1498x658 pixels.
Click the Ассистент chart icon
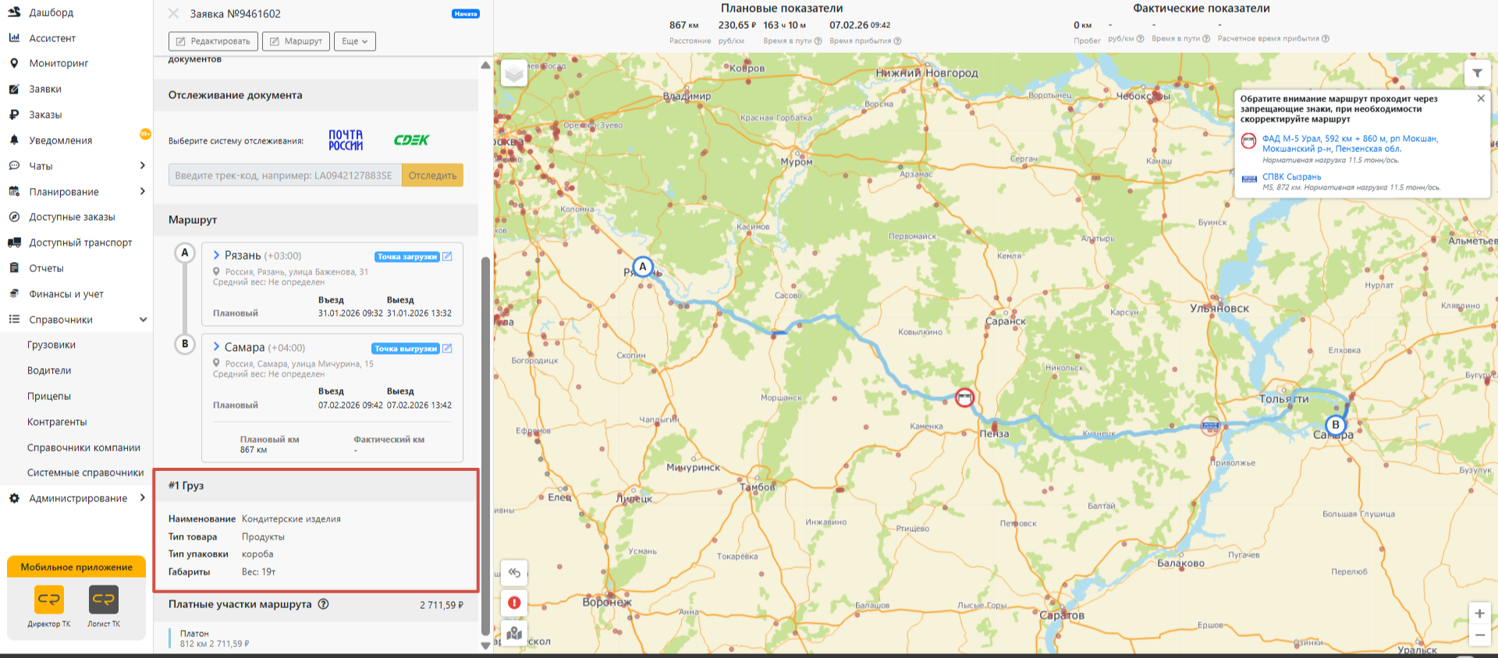tap(14, 37)
